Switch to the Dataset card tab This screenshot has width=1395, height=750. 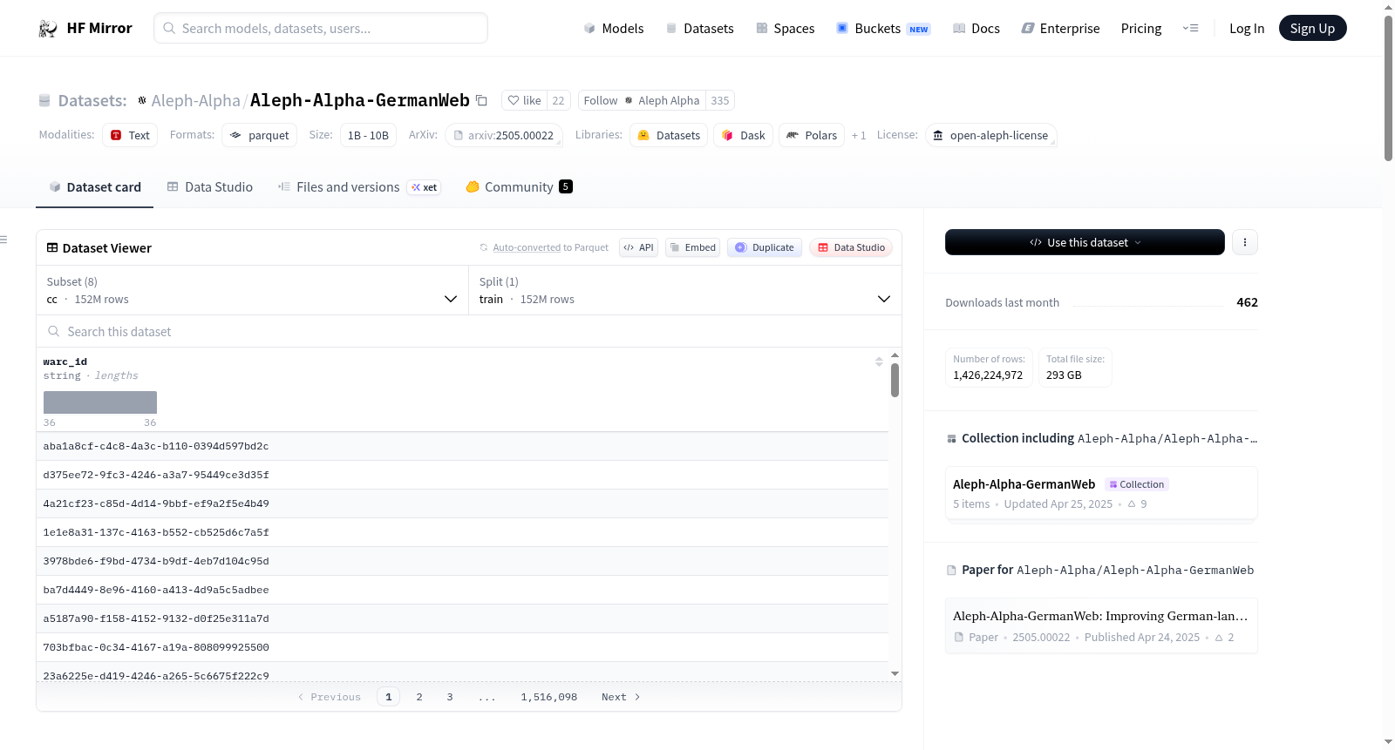(x=95, y=187)
